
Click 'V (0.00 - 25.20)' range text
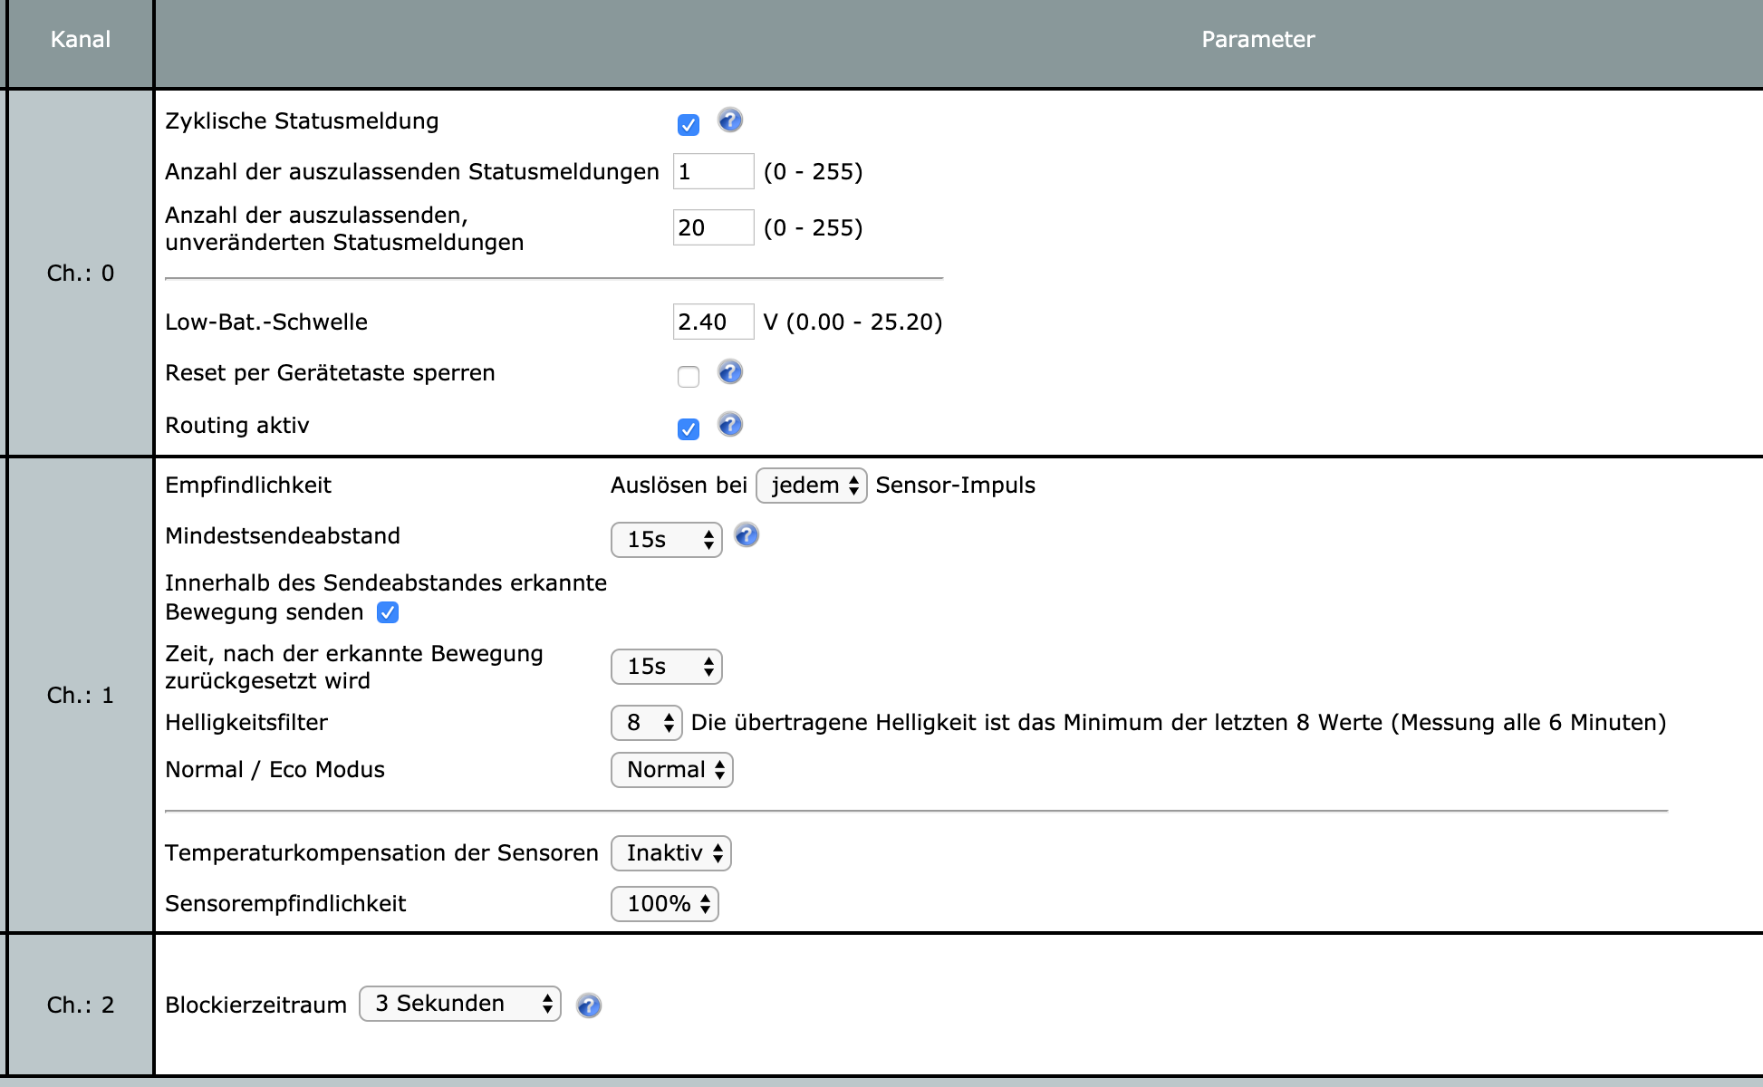[853, 322]
